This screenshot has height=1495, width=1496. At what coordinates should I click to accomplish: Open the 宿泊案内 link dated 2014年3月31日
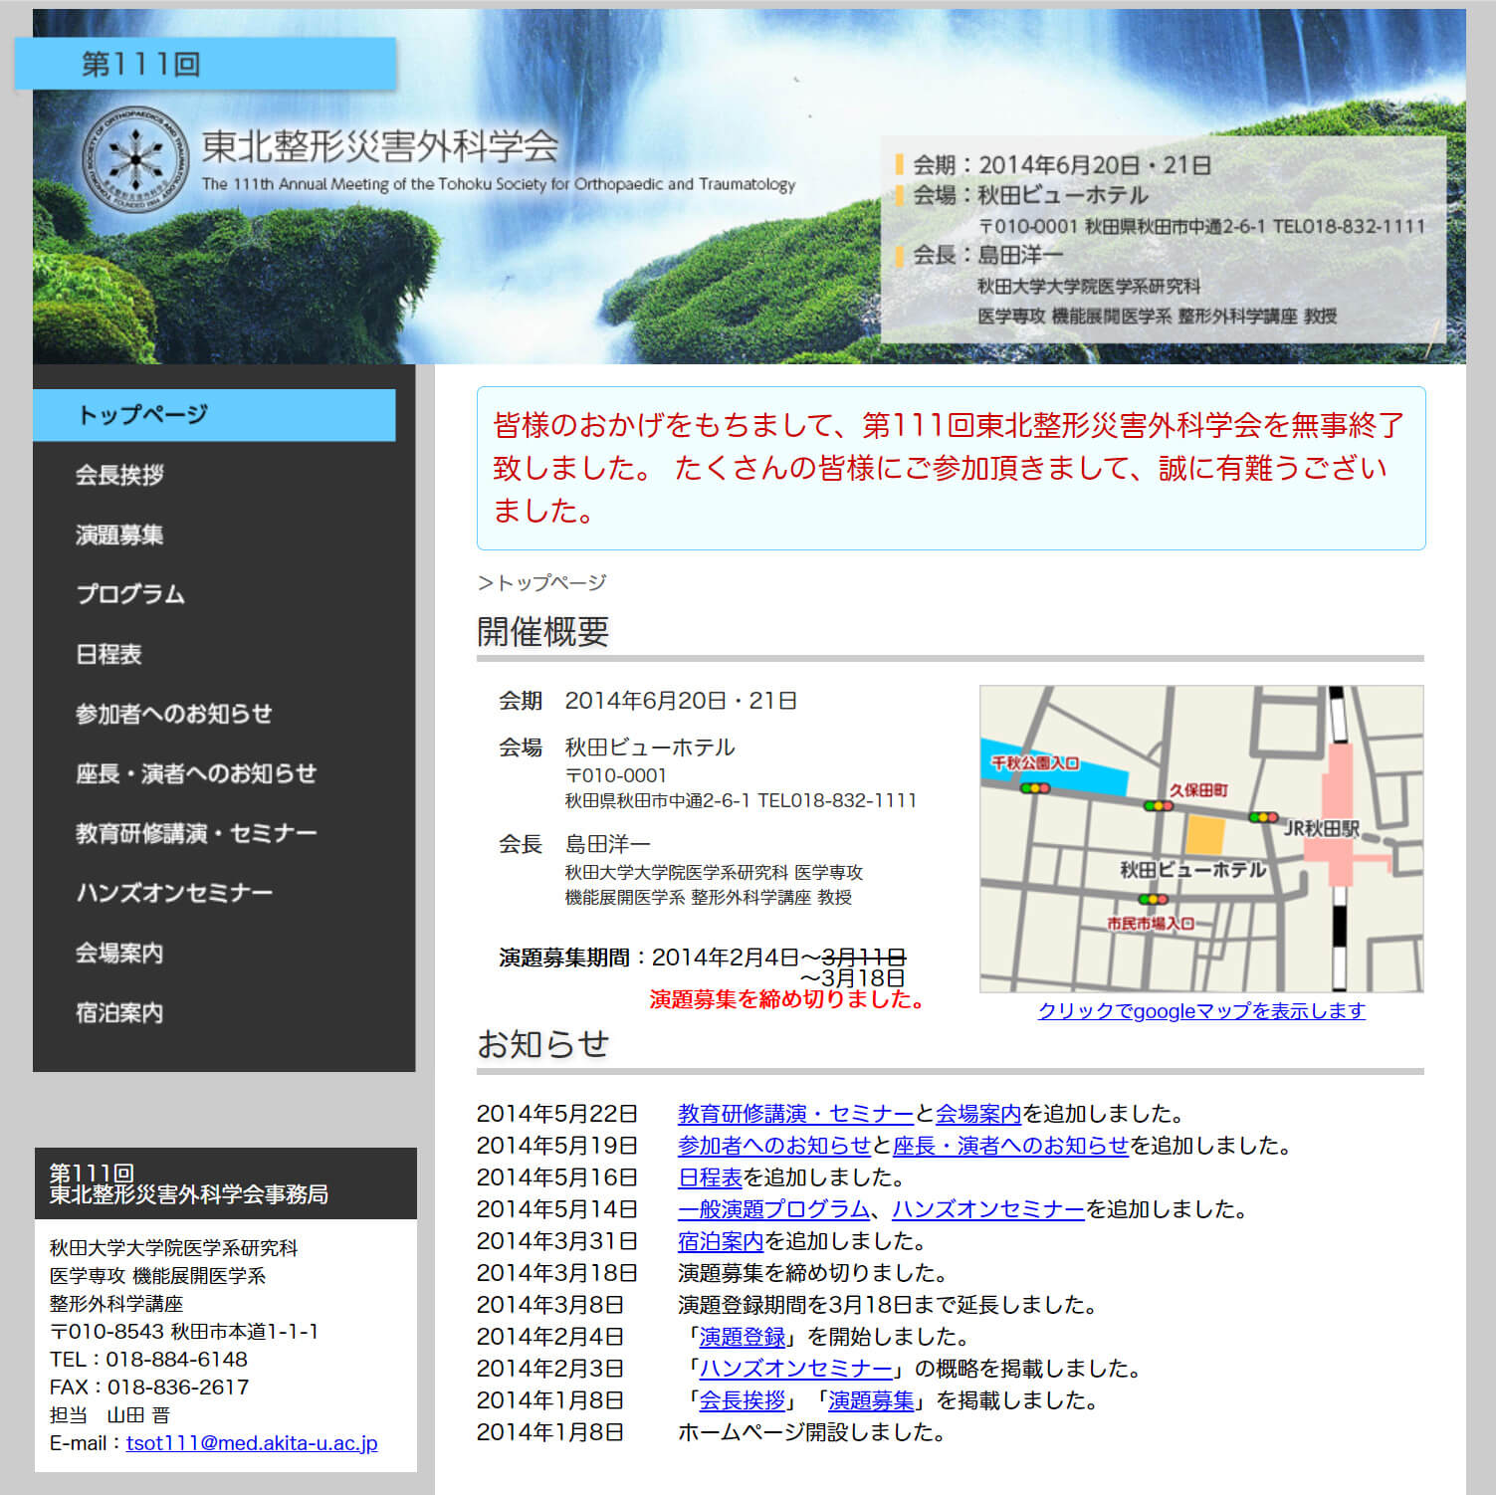(x=720, y=1241)
